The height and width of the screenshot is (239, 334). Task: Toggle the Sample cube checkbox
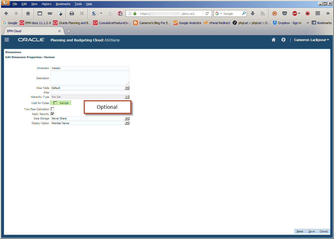point(55,103)
